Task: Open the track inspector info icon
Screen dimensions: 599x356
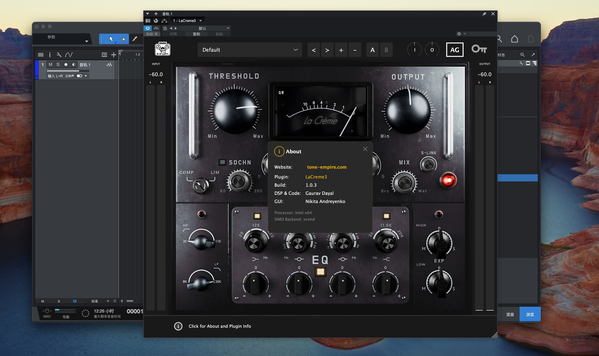Action: click(50, 55)
